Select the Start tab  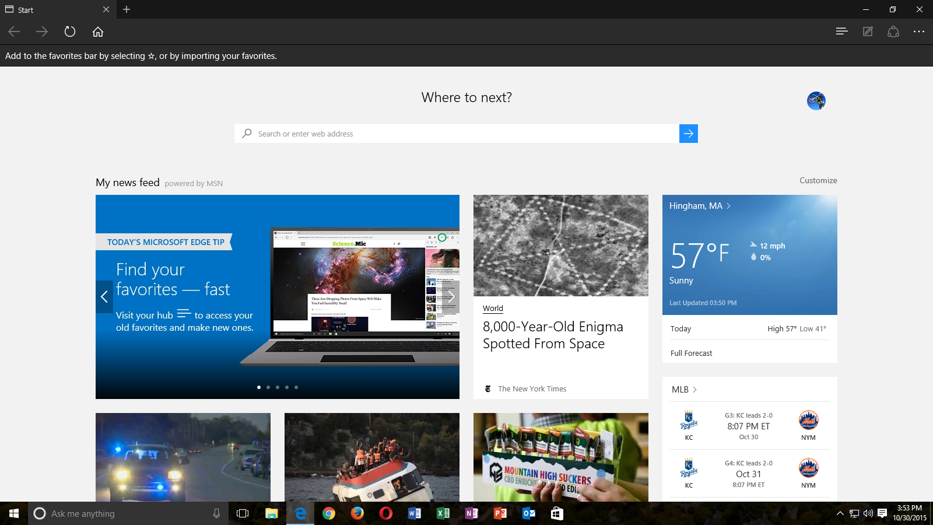point(58,9)
